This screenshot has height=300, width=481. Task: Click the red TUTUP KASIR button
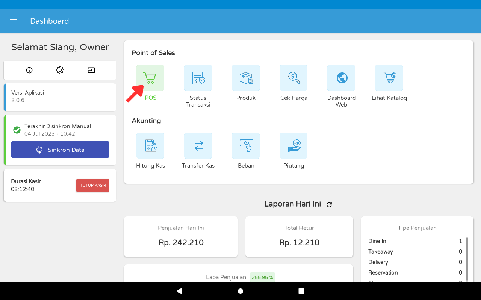click(x=93, y=185)
